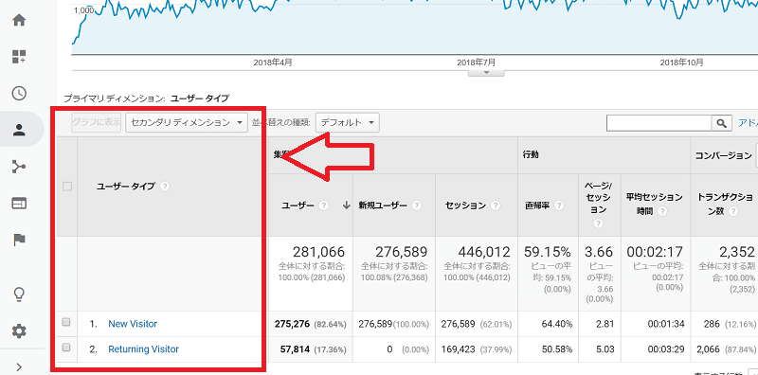Click the 2018年7月 chart axis label
758x375 pixels.
pos(476,62)
